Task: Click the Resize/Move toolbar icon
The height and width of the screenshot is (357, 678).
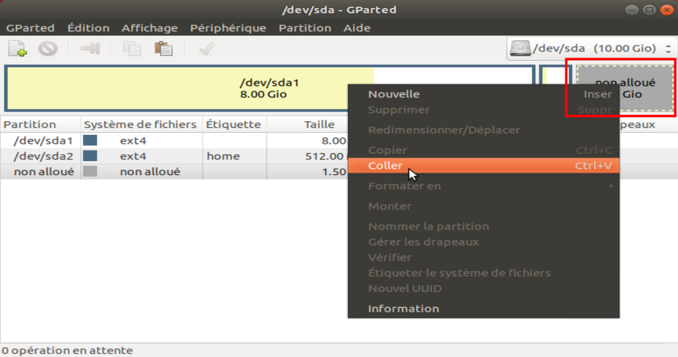Action: tap(90, 48)
